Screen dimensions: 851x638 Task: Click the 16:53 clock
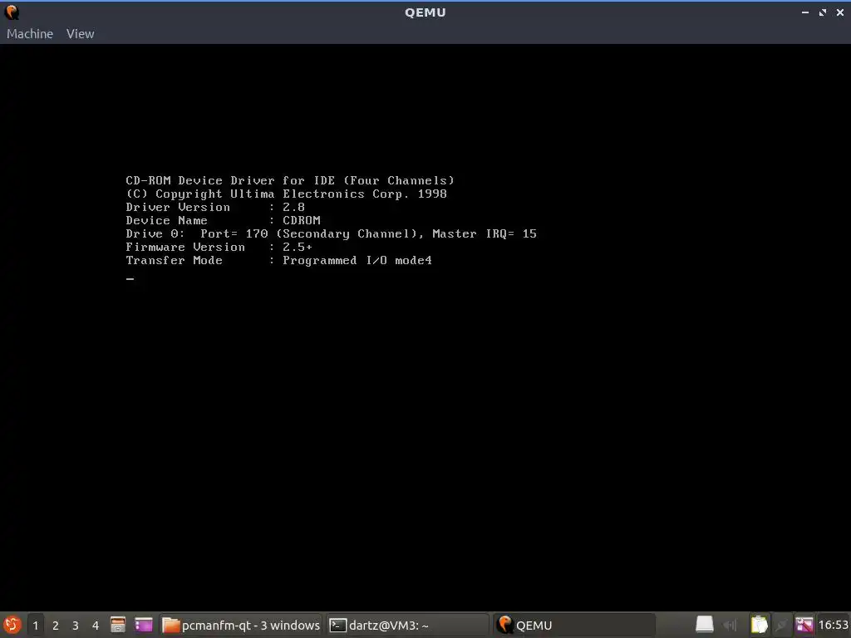(x=833, y=625)
